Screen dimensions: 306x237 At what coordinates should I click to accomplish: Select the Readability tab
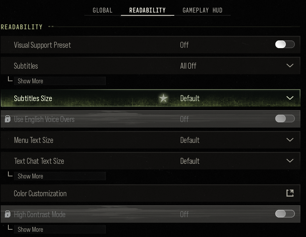[x=147, y=10]
